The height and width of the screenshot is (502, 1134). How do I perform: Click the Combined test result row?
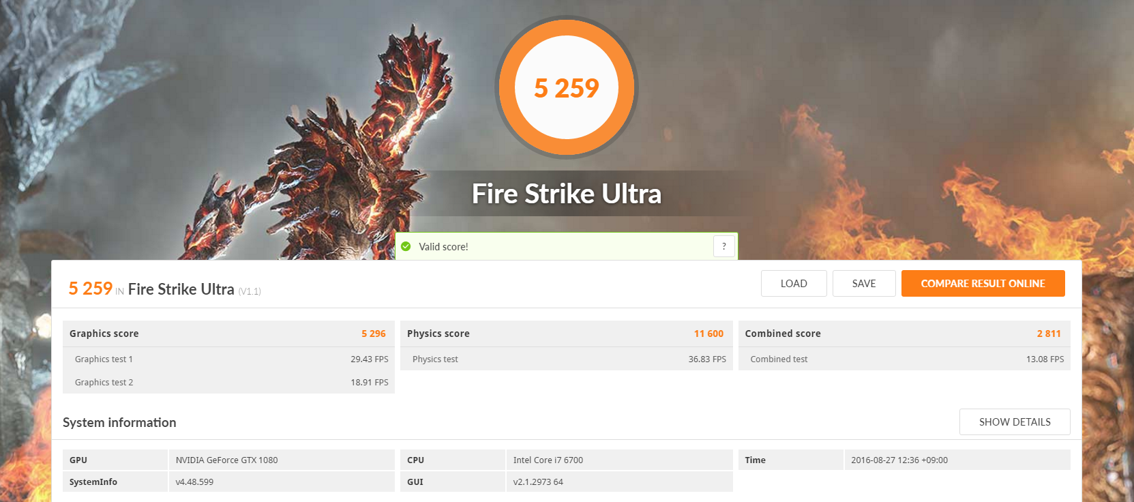(x=904, y=359)
